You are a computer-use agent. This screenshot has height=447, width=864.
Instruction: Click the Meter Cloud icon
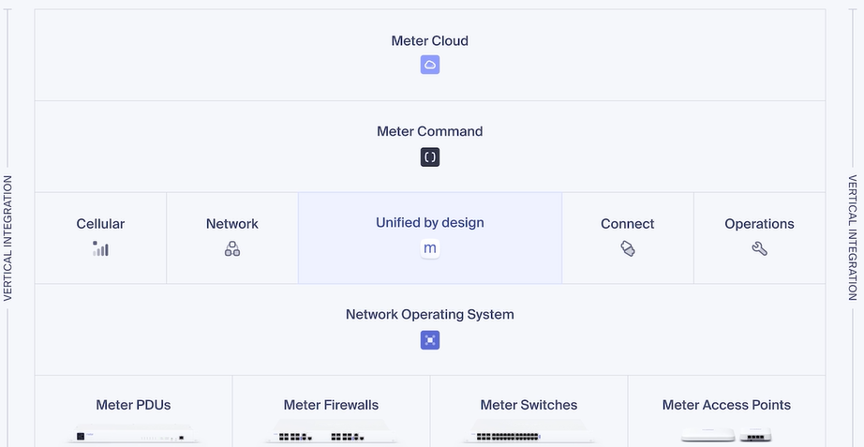point(430,65)
